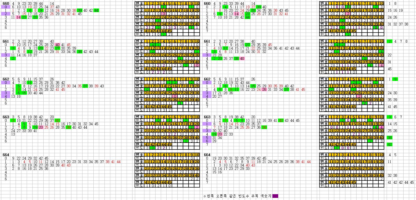Click the purple row label 1 in the right 663 block
Screen dimensions: 416x200
[207, 124]
